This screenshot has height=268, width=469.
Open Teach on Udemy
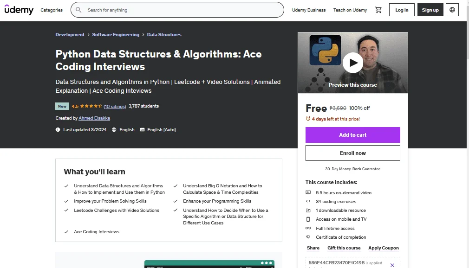[350, 10]
